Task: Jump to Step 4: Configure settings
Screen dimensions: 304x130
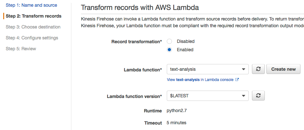Action: pyautogui.click(x=32, y=38)
